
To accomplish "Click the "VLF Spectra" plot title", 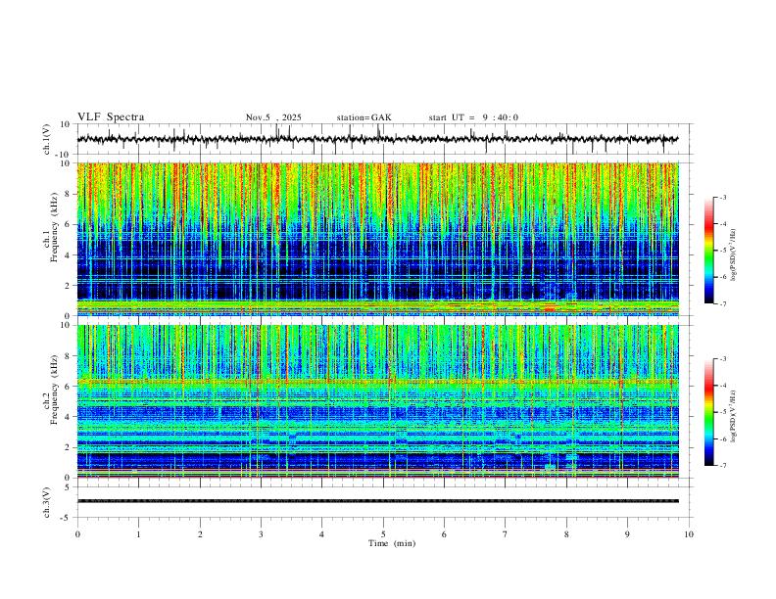I will [111, 117].
